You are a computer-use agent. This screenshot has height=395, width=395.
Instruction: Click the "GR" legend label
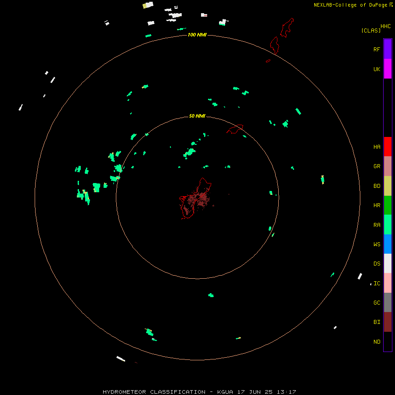pos(377,166)
